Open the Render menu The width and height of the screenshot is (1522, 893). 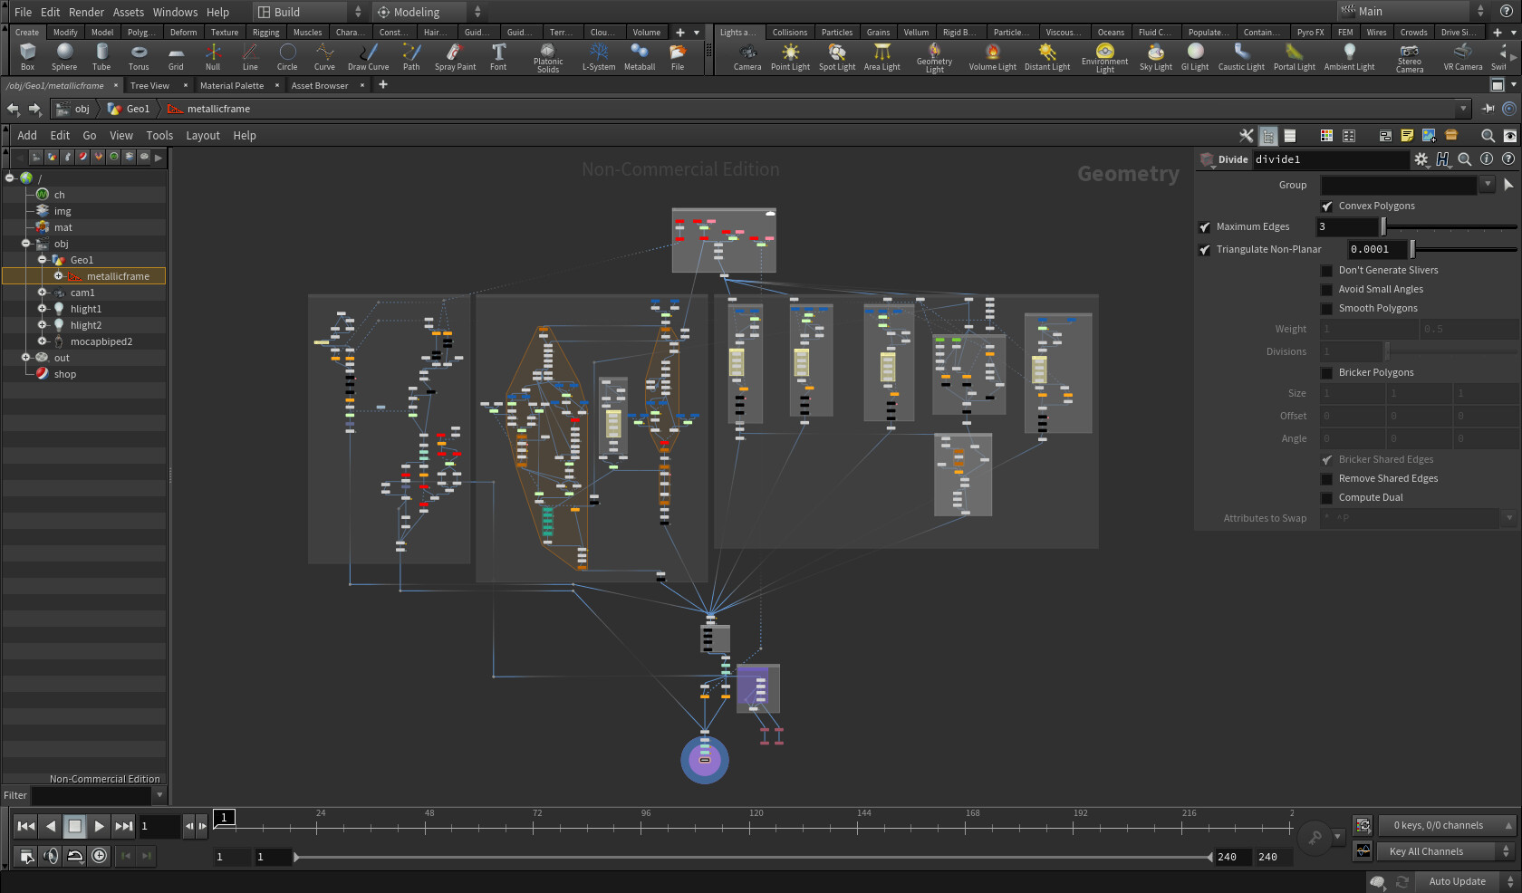pyautogui.click(x=86, y=12)
